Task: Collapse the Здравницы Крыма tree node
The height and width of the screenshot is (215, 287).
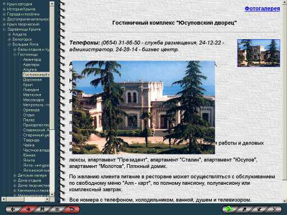Action: [x=4, y=29]
